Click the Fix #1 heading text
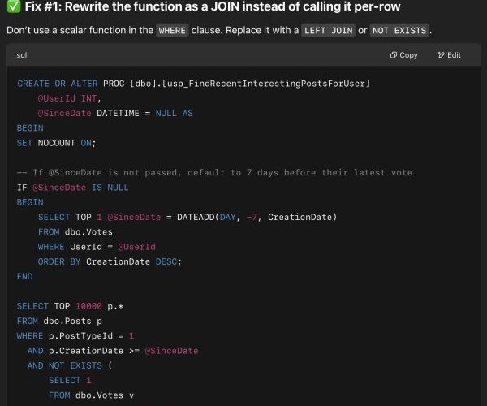The image size is (487, 406). tap(213, 6)
